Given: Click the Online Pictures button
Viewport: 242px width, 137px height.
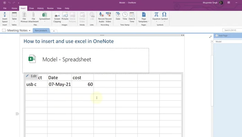Looking at the screenshot, I should (72, 17).
